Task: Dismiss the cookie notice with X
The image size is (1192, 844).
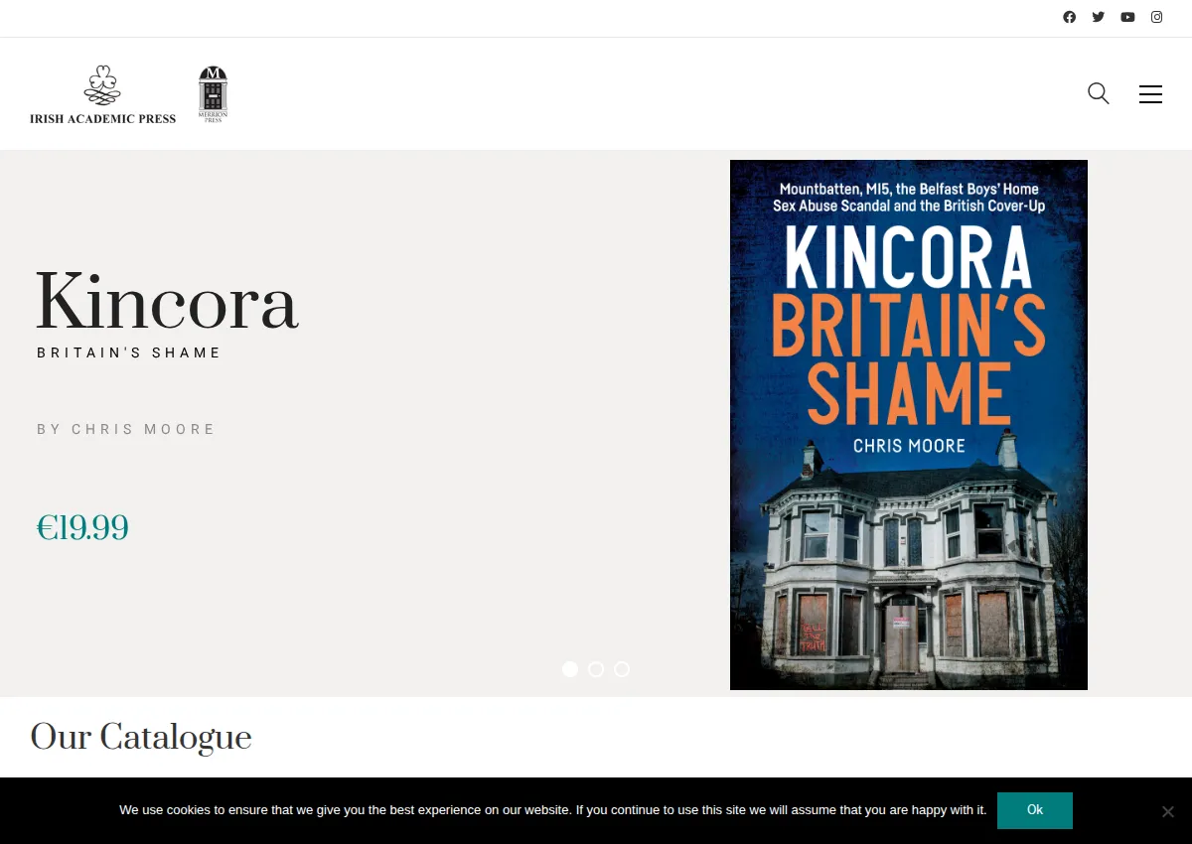Action: [1168, 811]
